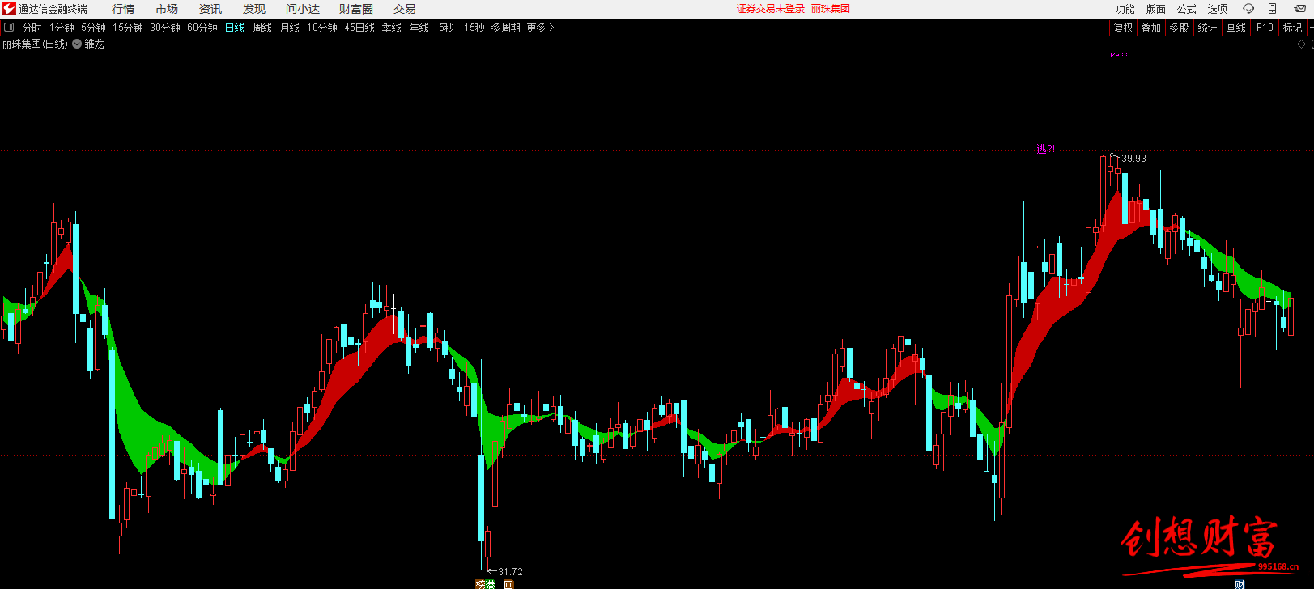
Task: Toggle 叠加 overlay mode
Action: 1150,28
